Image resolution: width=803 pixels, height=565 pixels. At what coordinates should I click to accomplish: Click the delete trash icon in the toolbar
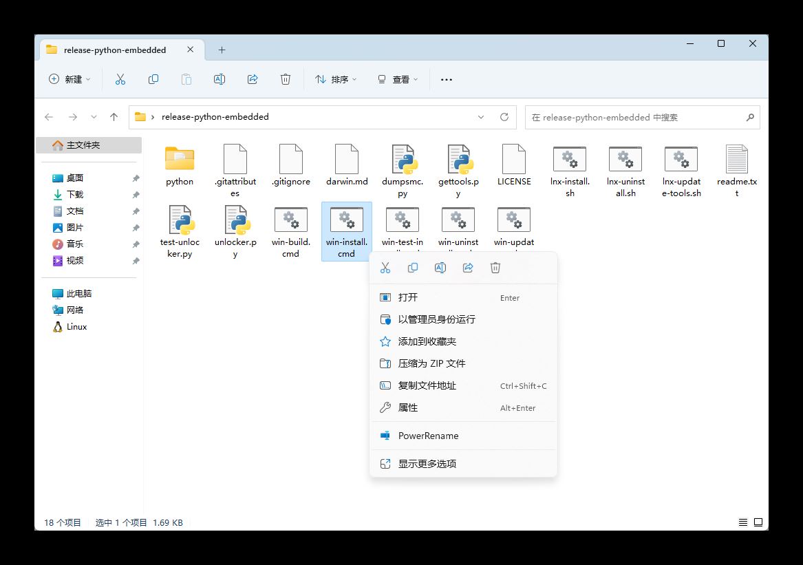(x=286, y=79)
